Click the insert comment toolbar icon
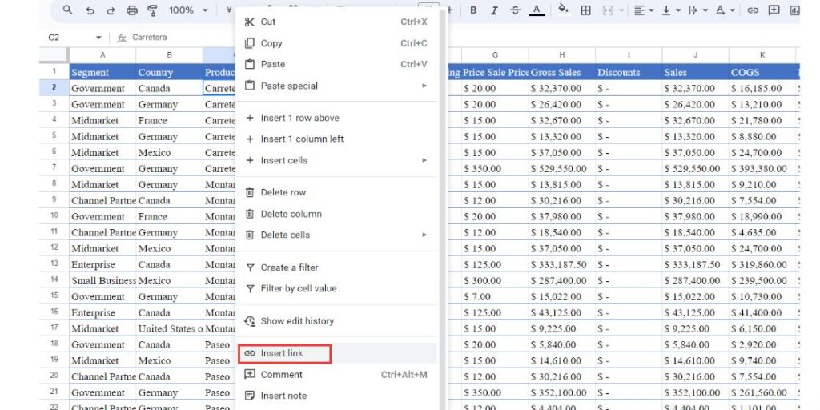This screenshot has height=410, width=820. (x=774, y=10)
